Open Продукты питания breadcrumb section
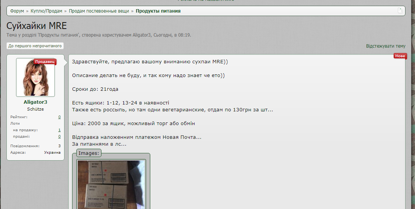 click(x=158, y=11)
